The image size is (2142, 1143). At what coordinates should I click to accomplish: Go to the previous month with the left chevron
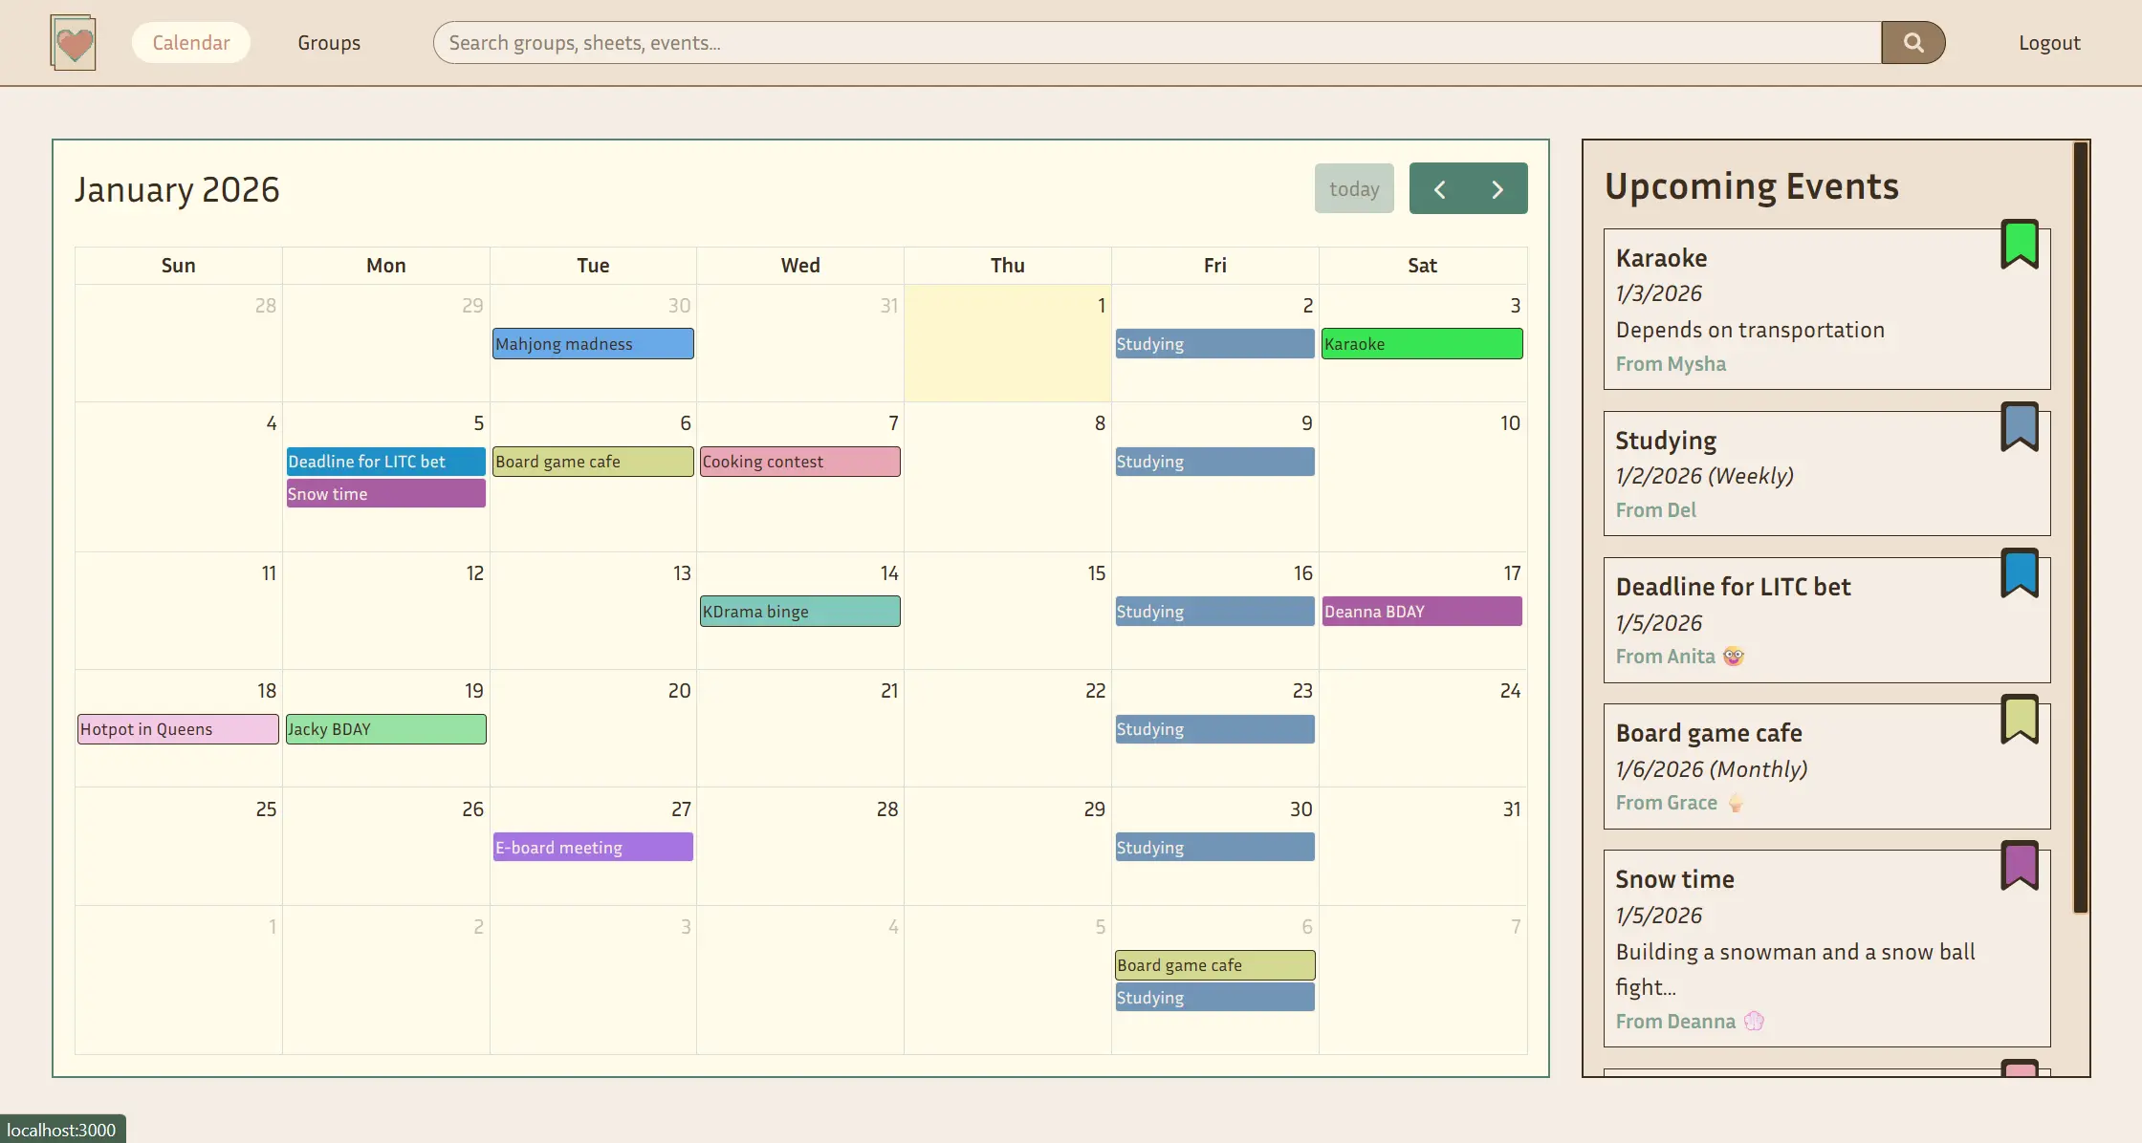point(1440,188)
